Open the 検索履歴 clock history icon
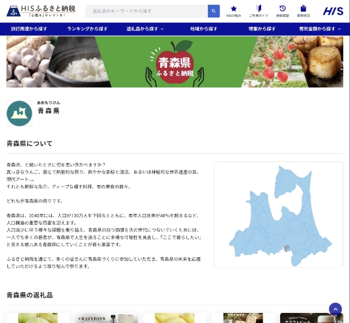 click(283, 11)
